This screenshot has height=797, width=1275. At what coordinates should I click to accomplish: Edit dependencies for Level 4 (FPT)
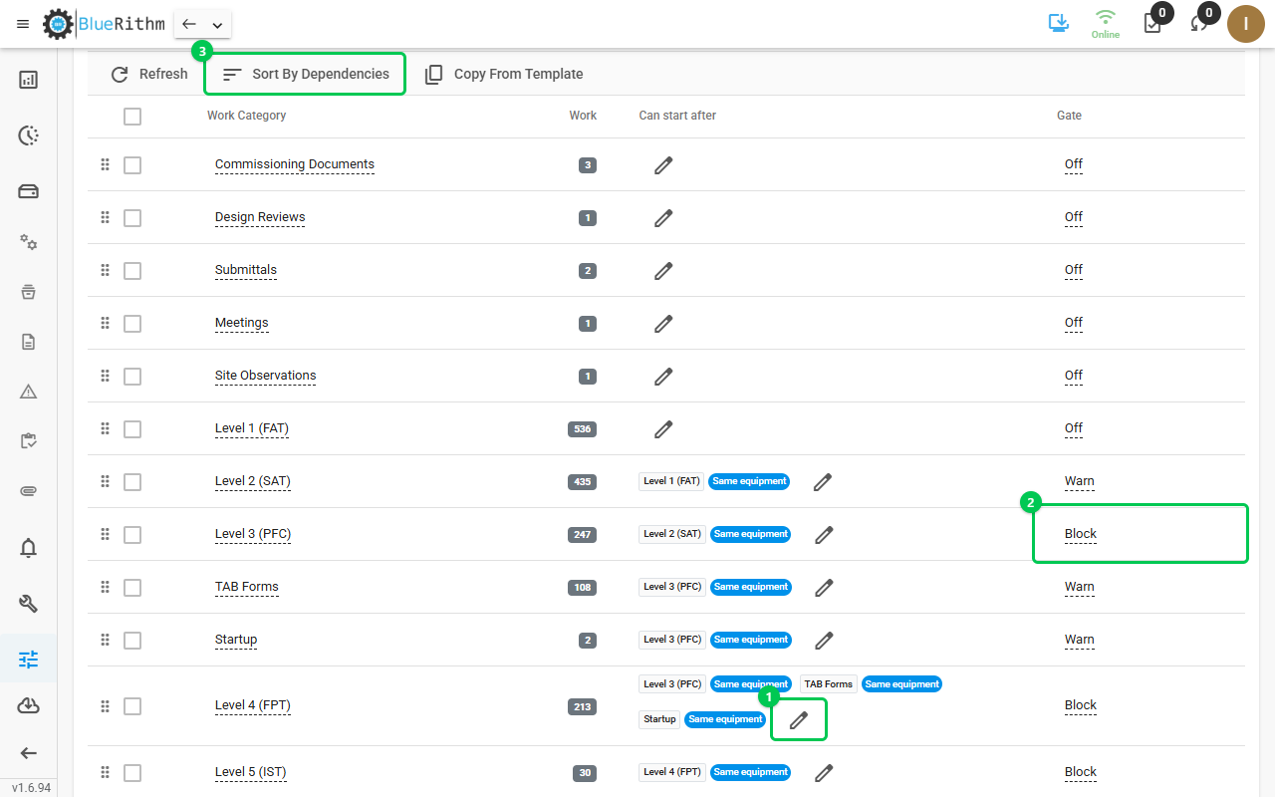tap(799, 719)
